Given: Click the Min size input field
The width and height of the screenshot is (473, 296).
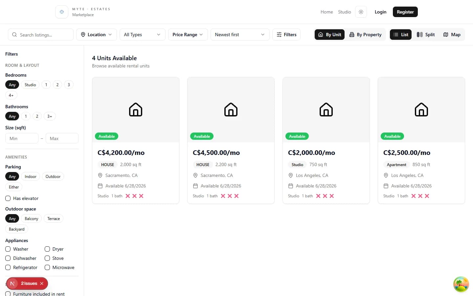Looking at the screenshot, I should [x=22, y=138].
